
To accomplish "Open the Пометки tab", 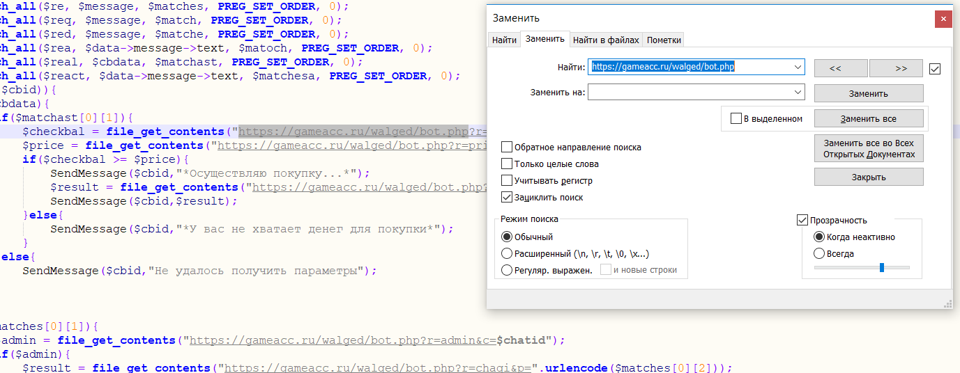I will pos(664,40).
